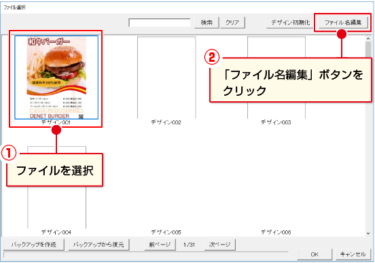This screenshot has width=375, height=263.
Task: Click the デザイン006 label
Action: pos(276,232)
